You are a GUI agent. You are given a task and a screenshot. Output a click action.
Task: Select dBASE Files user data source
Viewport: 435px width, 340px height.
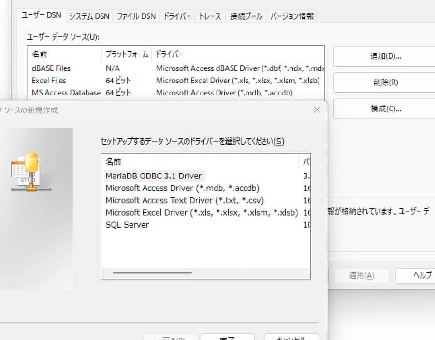51,68
